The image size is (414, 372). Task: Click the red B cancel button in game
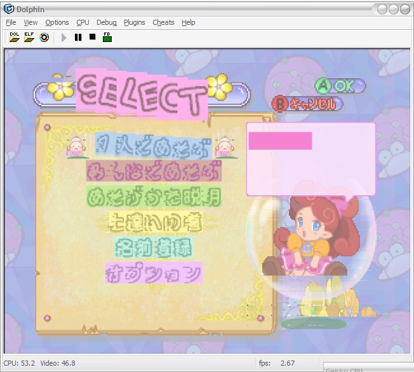(307, 104)
